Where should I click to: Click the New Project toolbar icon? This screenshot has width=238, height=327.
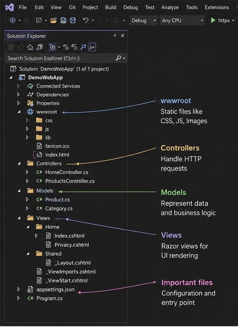point(39,20)
